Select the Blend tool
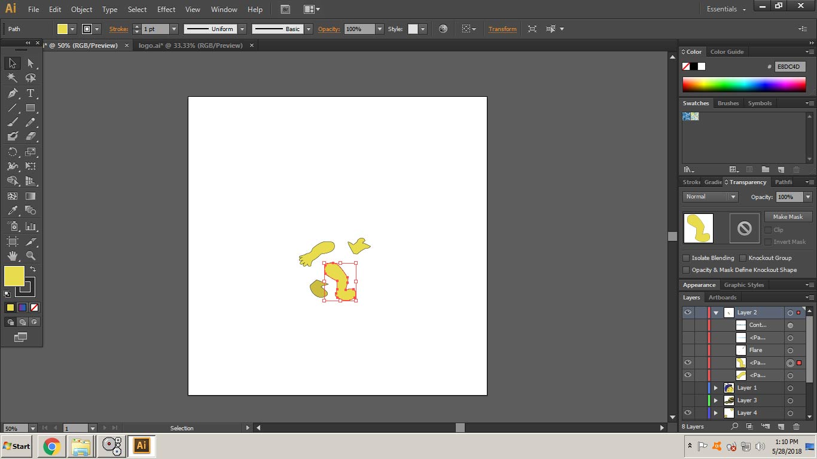 tap(31, 210)
